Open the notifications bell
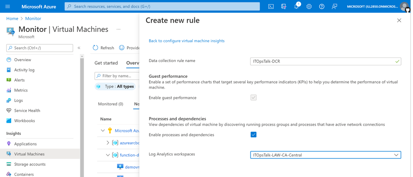The image size is (413, 177). [296, 7]
